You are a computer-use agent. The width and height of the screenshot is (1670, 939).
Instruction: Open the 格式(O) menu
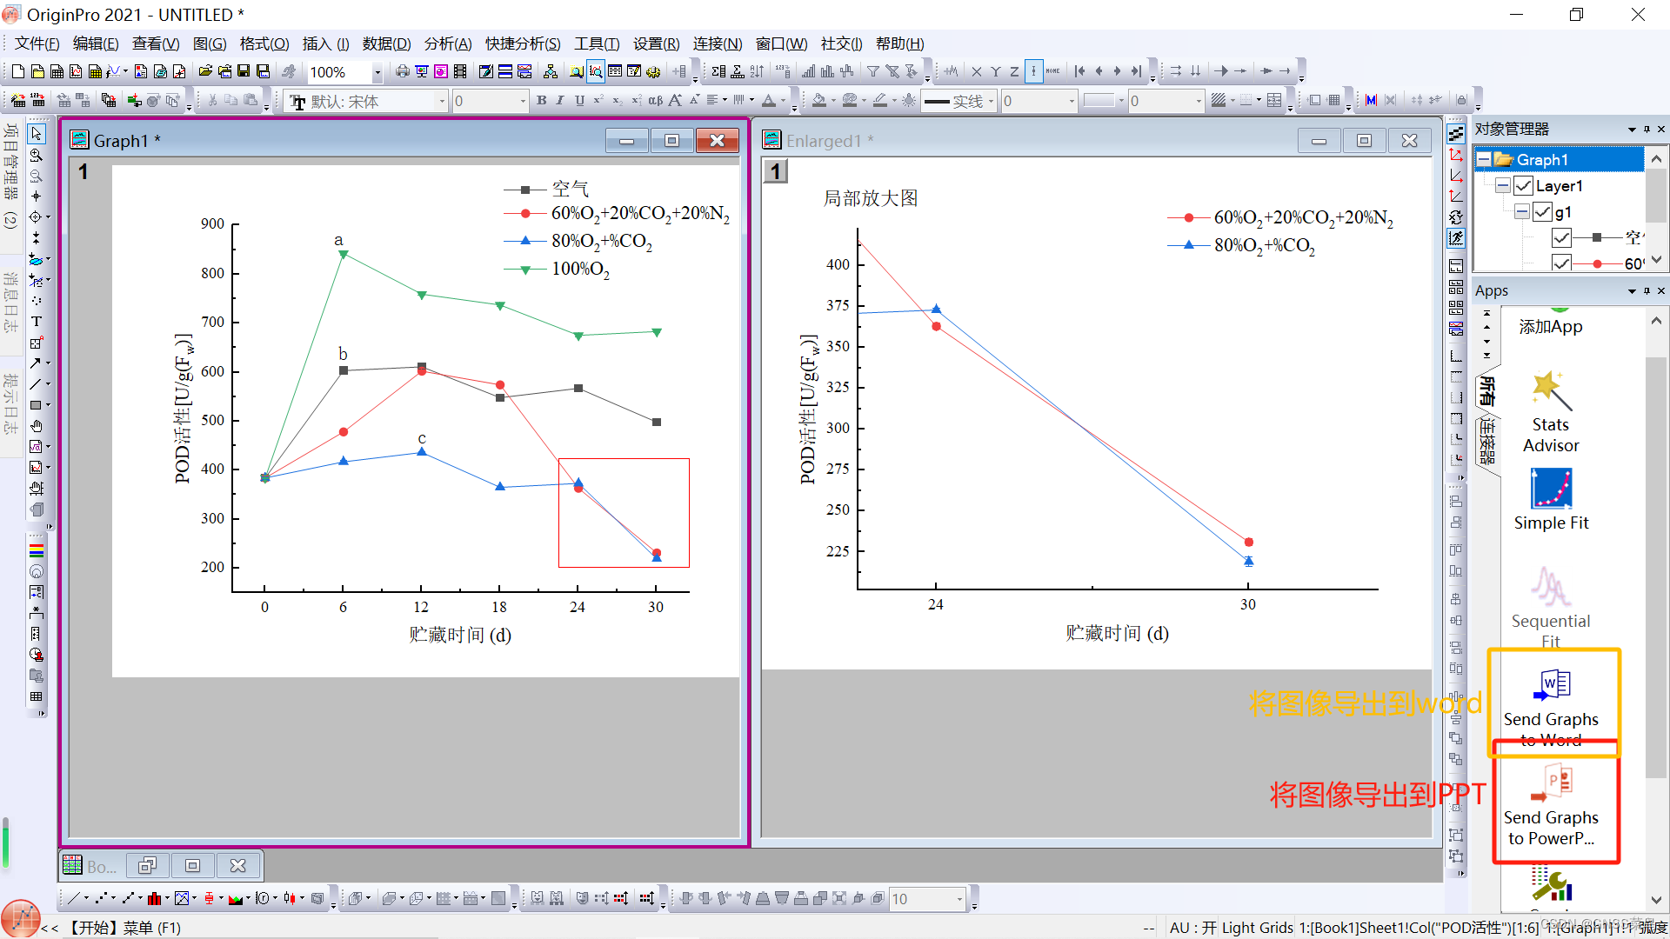click(264, 43)
